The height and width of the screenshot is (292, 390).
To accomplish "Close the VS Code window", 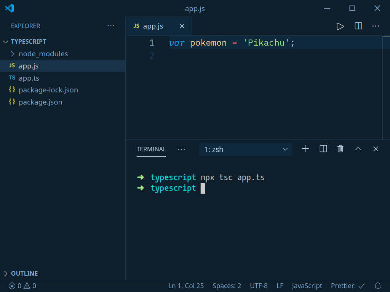I will point(377,8).
